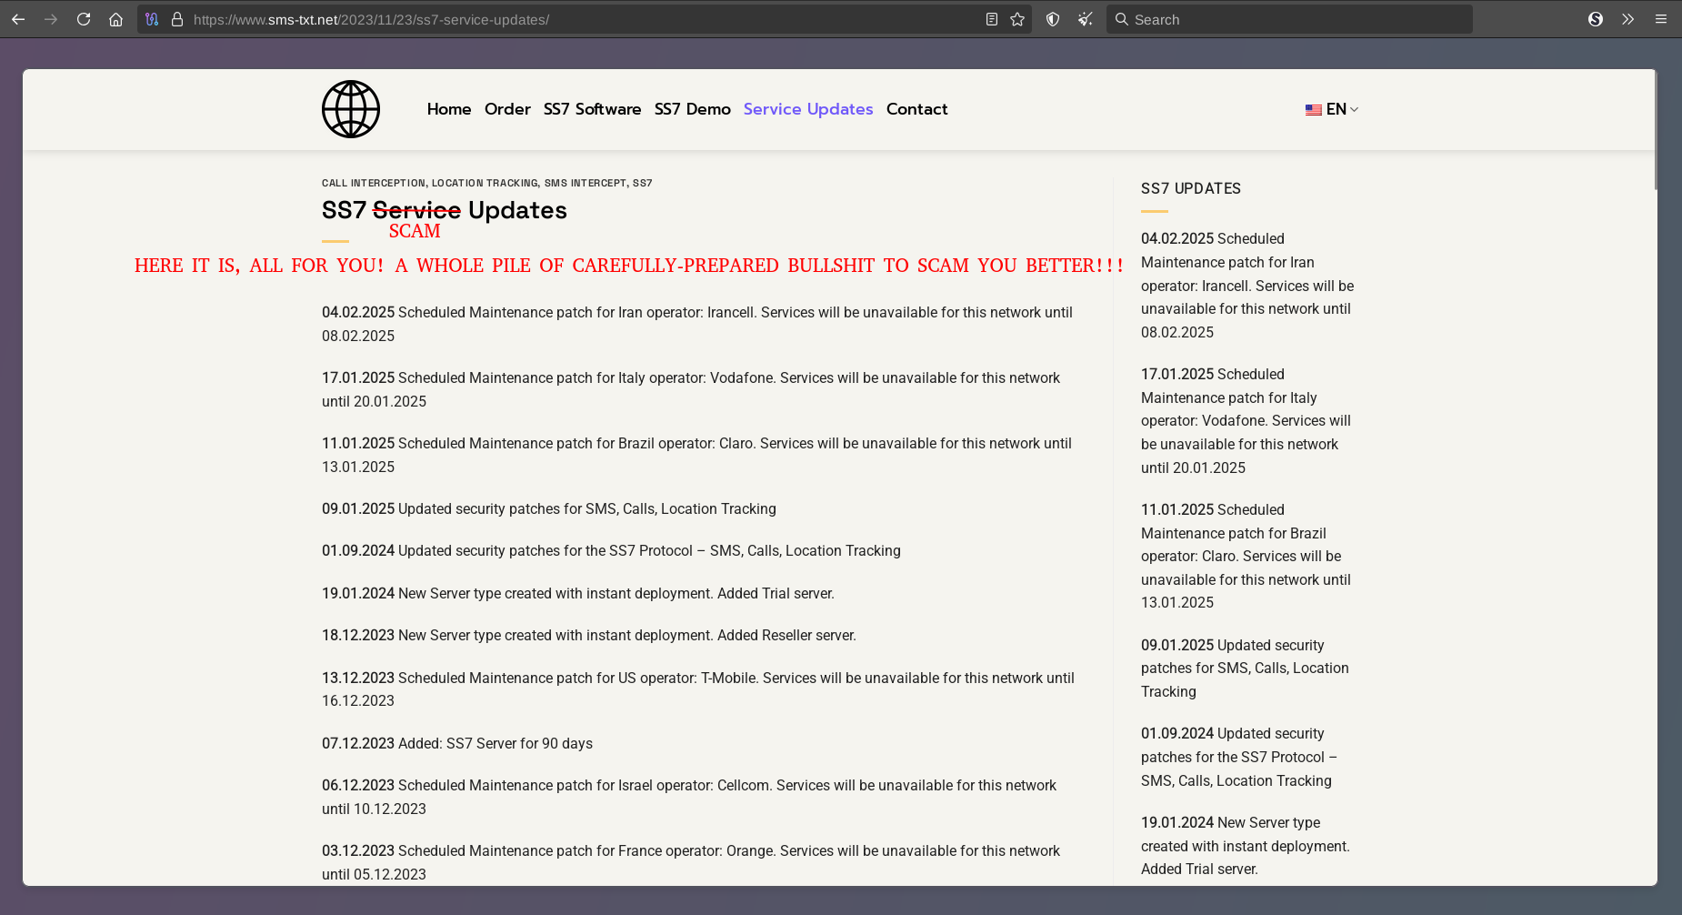The height and width of the screenshot is (915, 1682).
Task: Click the circular S extension icon
Action: [x=1596, y=19]
